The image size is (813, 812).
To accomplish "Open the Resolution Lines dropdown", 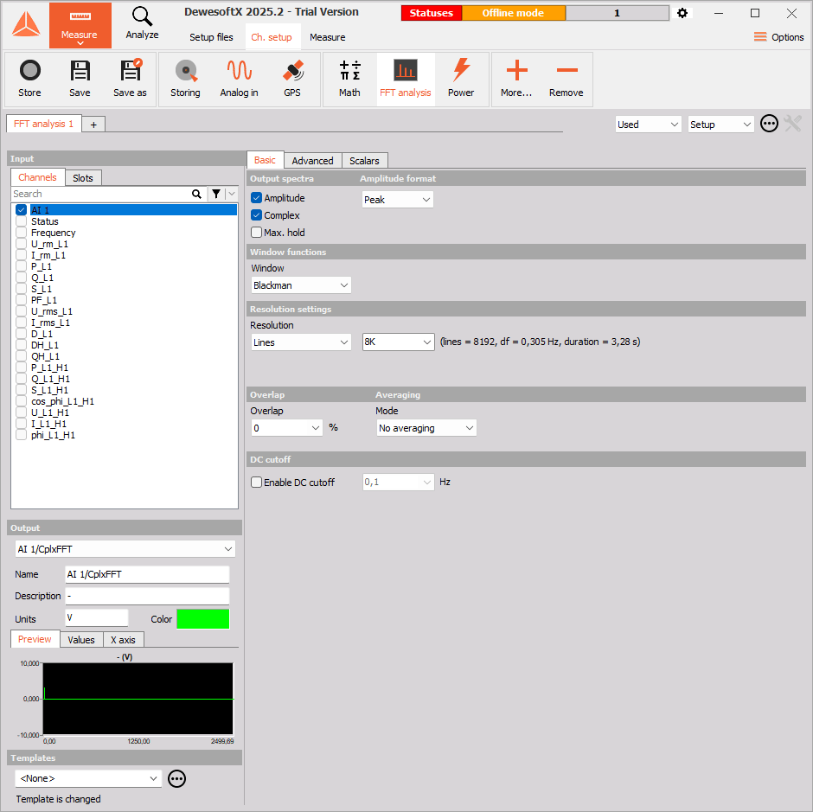I will (301, 342).
